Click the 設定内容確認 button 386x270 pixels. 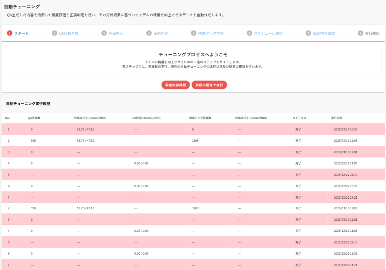click(x=175, y=84)
